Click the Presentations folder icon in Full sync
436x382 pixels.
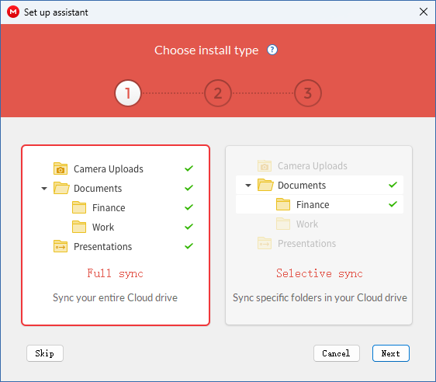coord(61,246)
